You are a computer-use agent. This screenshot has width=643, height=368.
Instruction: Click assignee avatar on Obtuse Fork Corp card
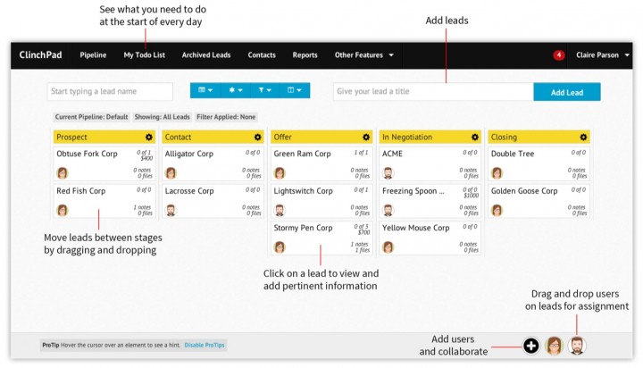click(63, 173)
